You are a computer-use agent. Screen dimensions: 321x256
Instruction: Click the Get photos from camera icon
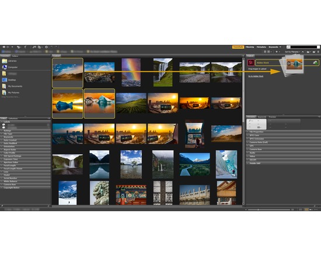(x=34, y=47)
